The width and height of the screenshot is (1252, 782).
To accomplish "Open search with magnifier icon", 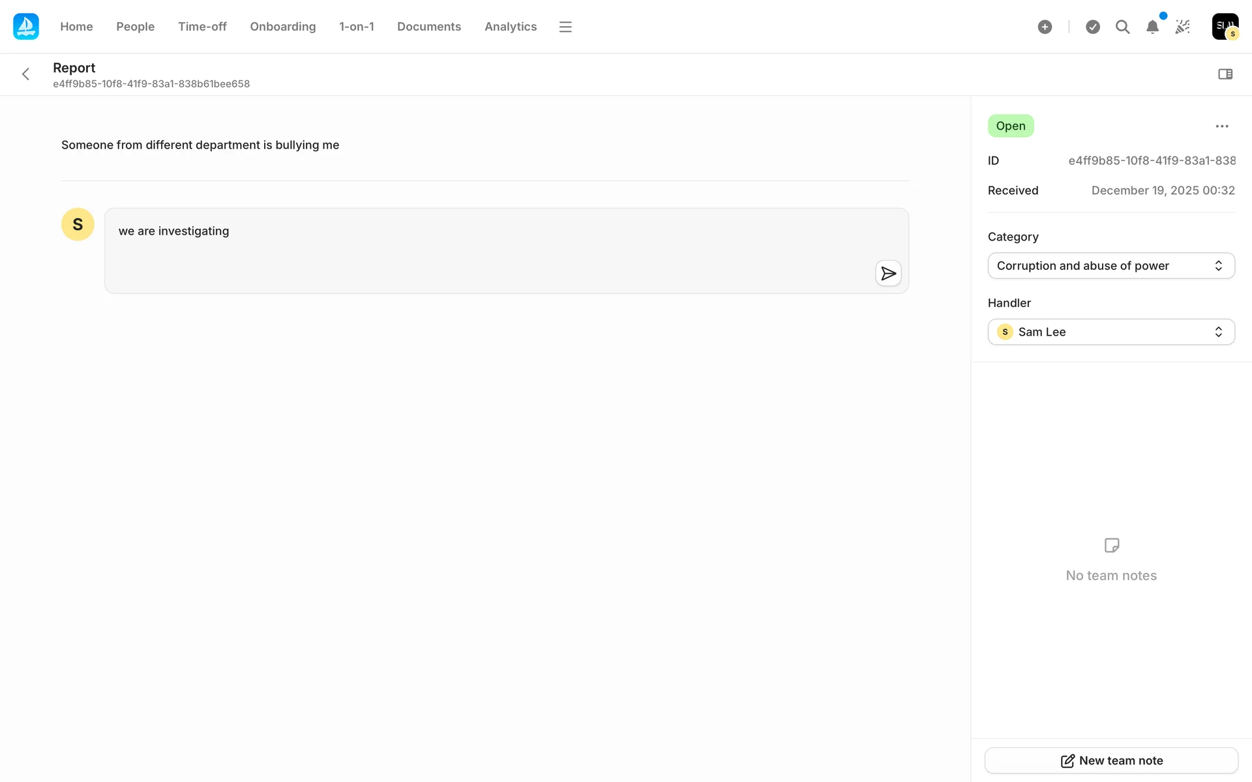I will point(1122,27).
